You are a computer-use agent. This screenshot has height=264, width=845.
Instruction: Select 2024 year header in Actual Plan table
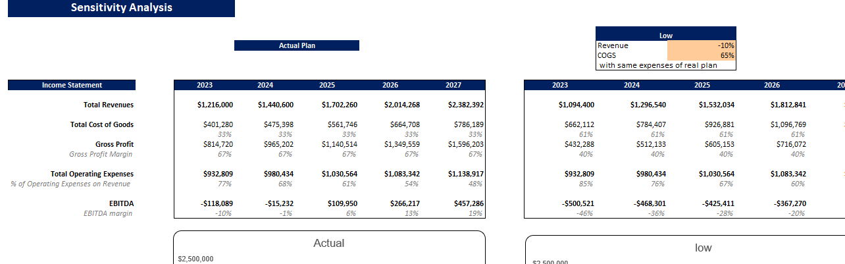(265, 85)
